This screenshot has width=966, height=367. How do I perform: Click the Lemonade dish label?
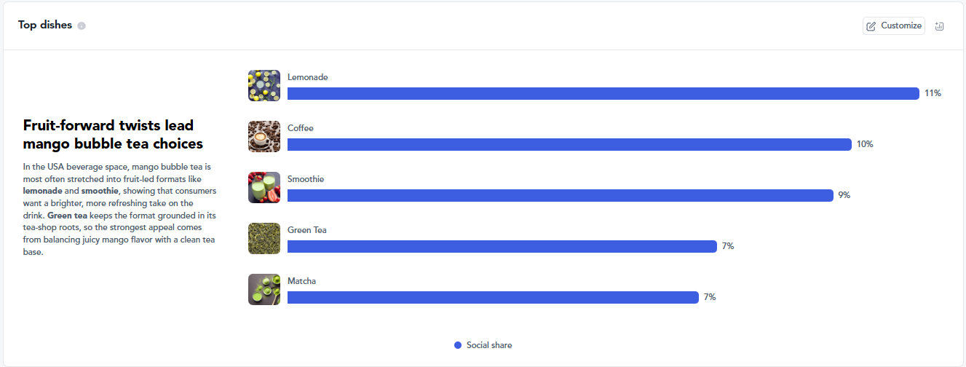pos(307,77)
